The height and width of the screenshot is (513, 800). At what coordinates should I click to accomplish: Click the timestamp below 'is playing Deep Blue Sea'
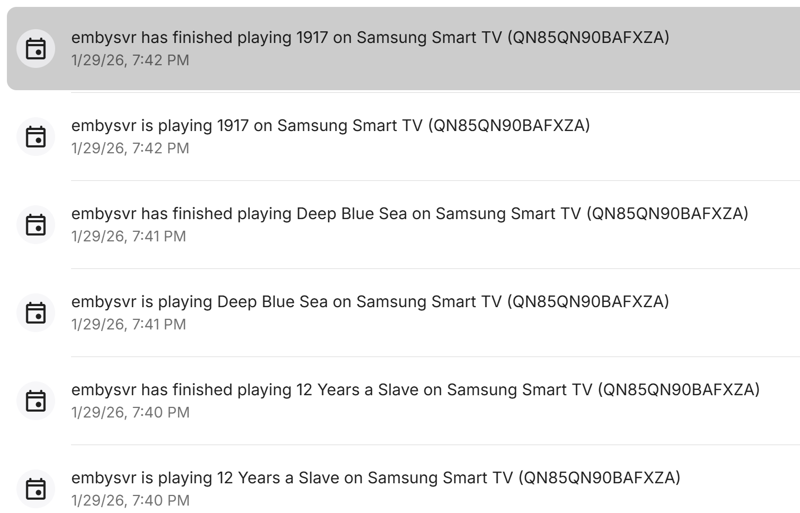(x=129, y=325)
